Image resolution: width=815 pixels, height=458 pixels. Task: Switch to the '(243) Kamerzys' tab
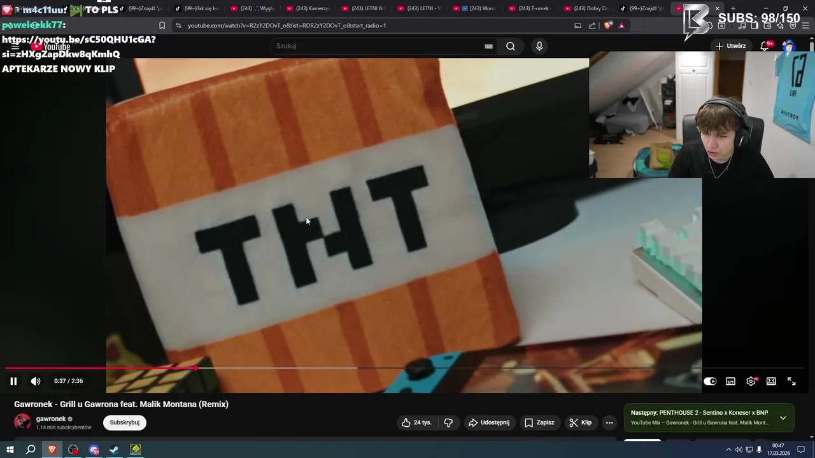[x=308, y=8]
